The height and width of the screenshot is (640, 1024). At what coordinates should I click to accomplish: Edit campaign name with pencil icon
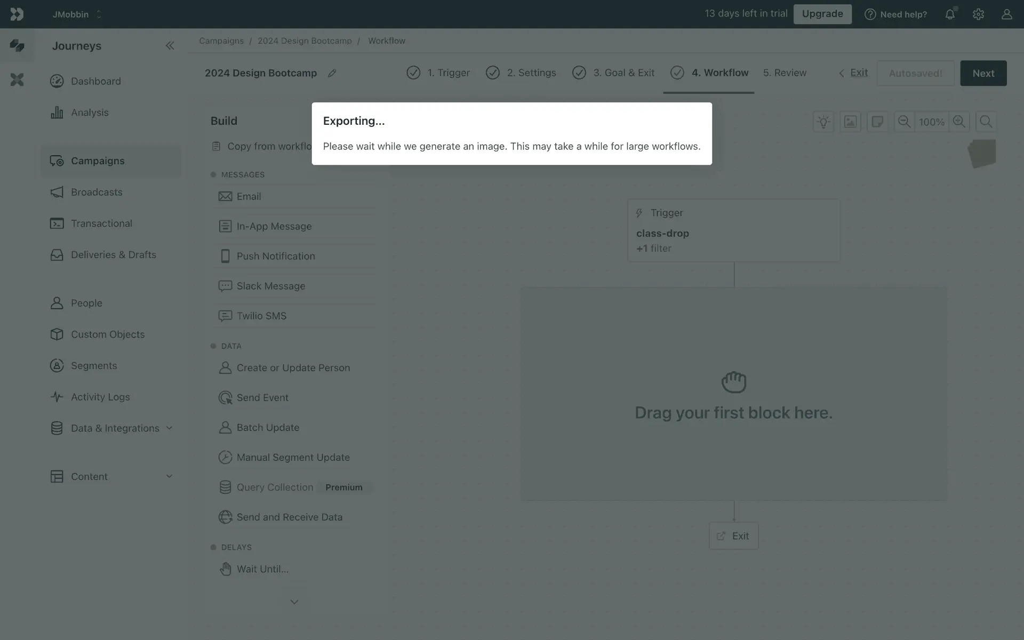click(332, 74)
